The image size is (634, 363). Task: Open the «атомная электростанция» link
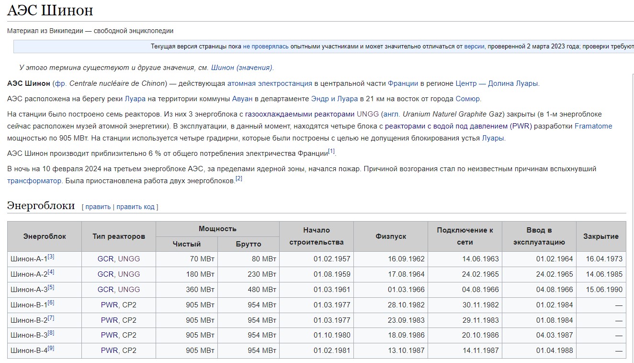tap(270, 83)
